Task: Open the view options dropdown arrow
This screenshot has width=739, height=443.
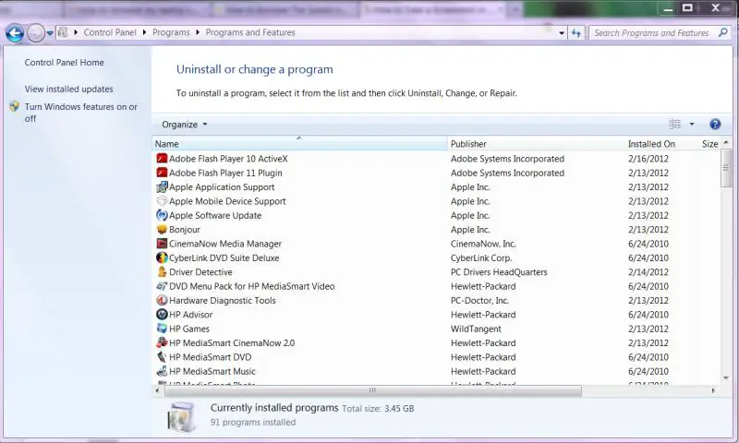Action: [x=692, y=124]
